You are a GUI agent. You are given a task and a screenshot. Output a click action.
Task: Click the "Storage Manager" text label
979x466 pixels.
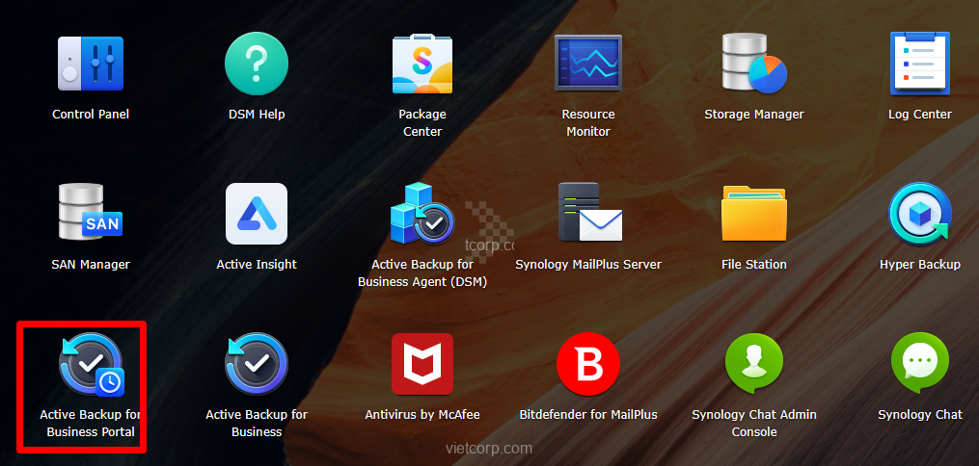click(754, 115)
